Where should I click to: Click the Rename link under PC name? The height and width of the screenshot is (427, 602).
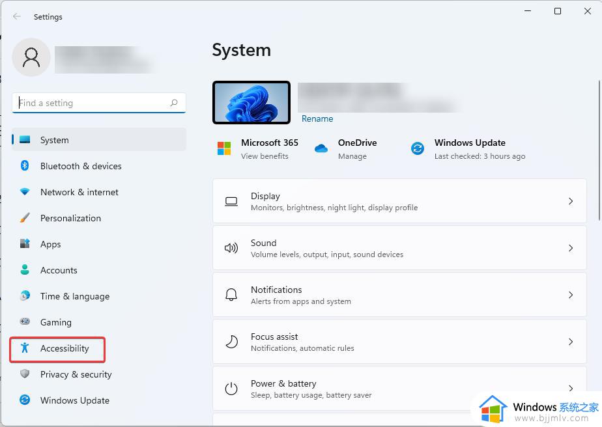click(317, 118)
